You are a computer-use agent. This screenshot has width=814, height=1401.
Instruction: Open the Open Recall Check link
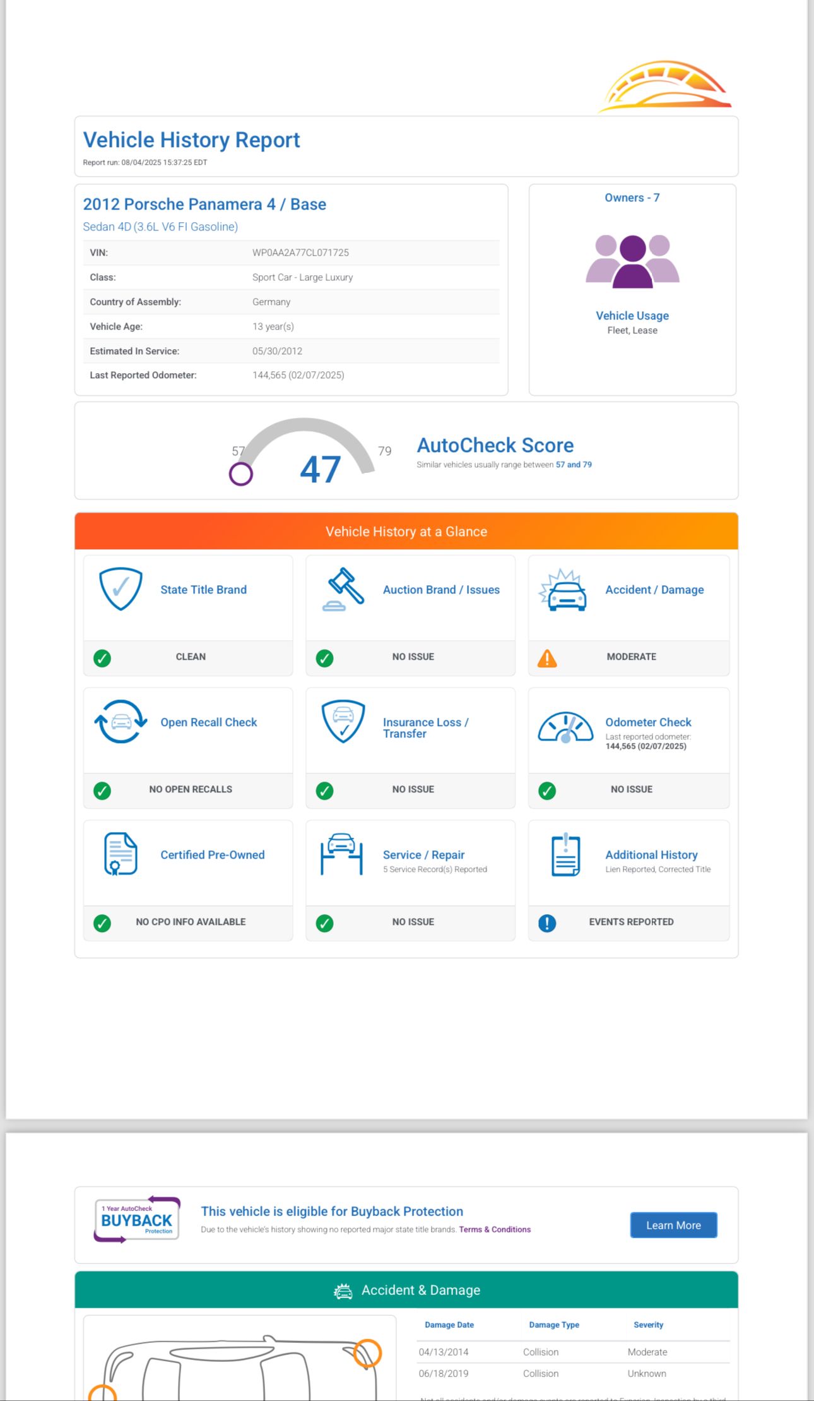(x=209, y=722)
